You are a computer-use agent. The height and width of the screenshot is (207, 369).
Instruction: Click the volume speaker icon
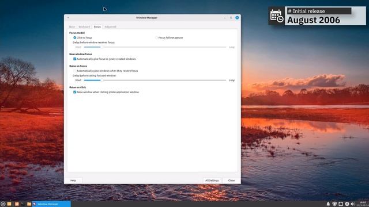click(353, 204)
